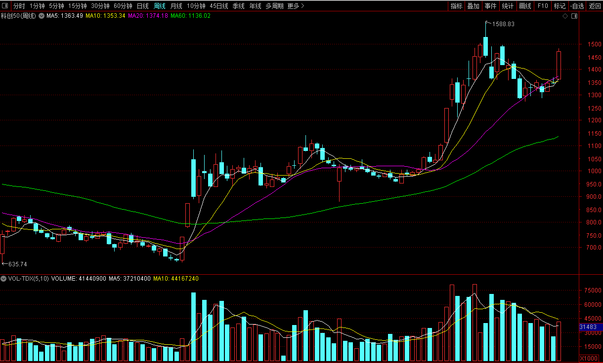Image resolution: width=603 pixels, height=363 pixels.
Task: Expand 更多 for more time periods
Action: coord(296,6)
